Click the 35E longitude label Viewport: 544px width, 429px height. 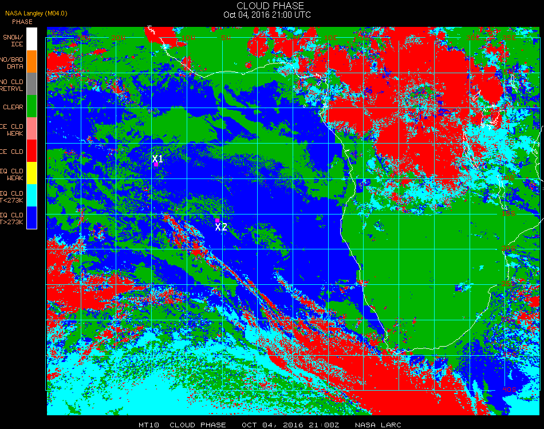click(509, 38)
